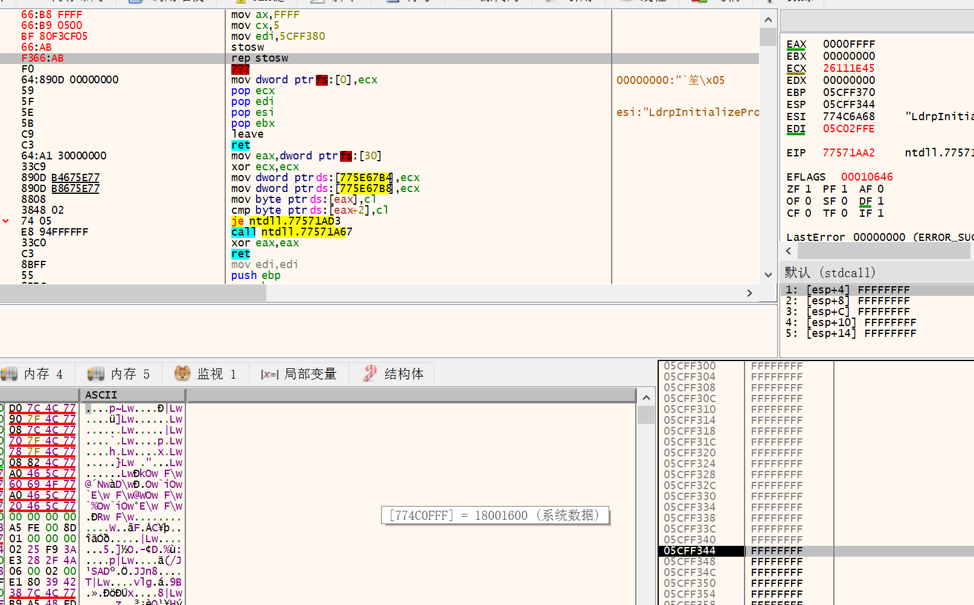Viewport: 974px width, 605px height.
Task: Select the EDI register value 05C02FFE
Action: coord(849,129)
